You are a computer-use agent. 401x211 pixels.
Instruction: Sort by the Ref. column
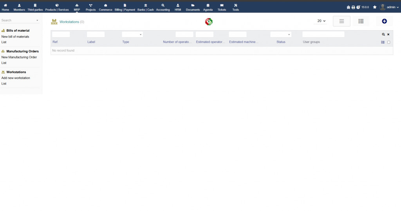pos(55,42)
